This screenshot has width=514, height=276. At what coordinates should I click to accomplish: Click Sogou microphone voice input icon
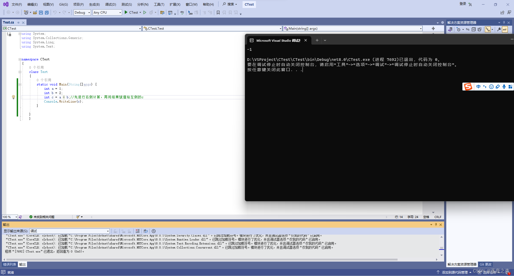(x=504, y=87)
